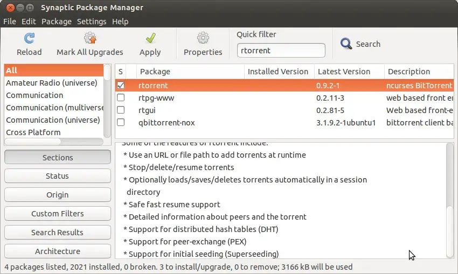
Task: Click the Status filter button
Action: coord(58,176)
